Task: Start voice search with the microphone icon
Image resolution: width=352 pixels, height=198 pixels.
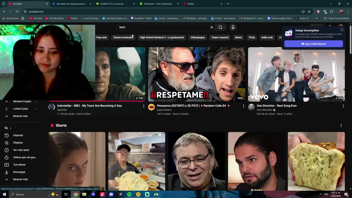Action: [233, 27]
